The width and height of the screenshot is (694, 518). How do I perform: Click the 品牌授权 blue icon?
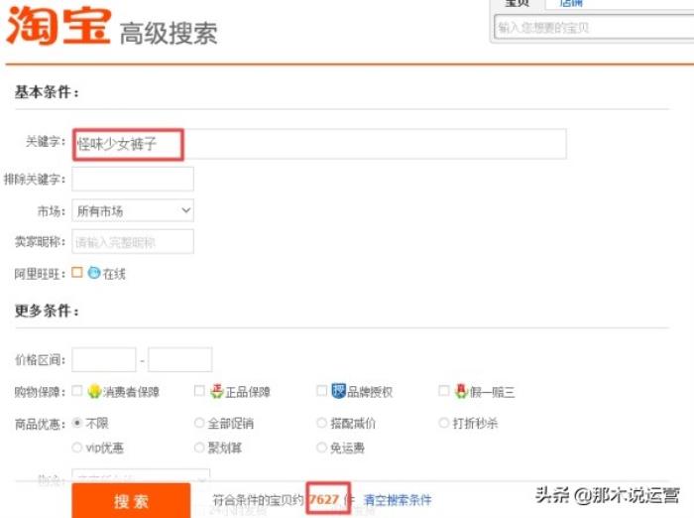[x=338, y=392]
